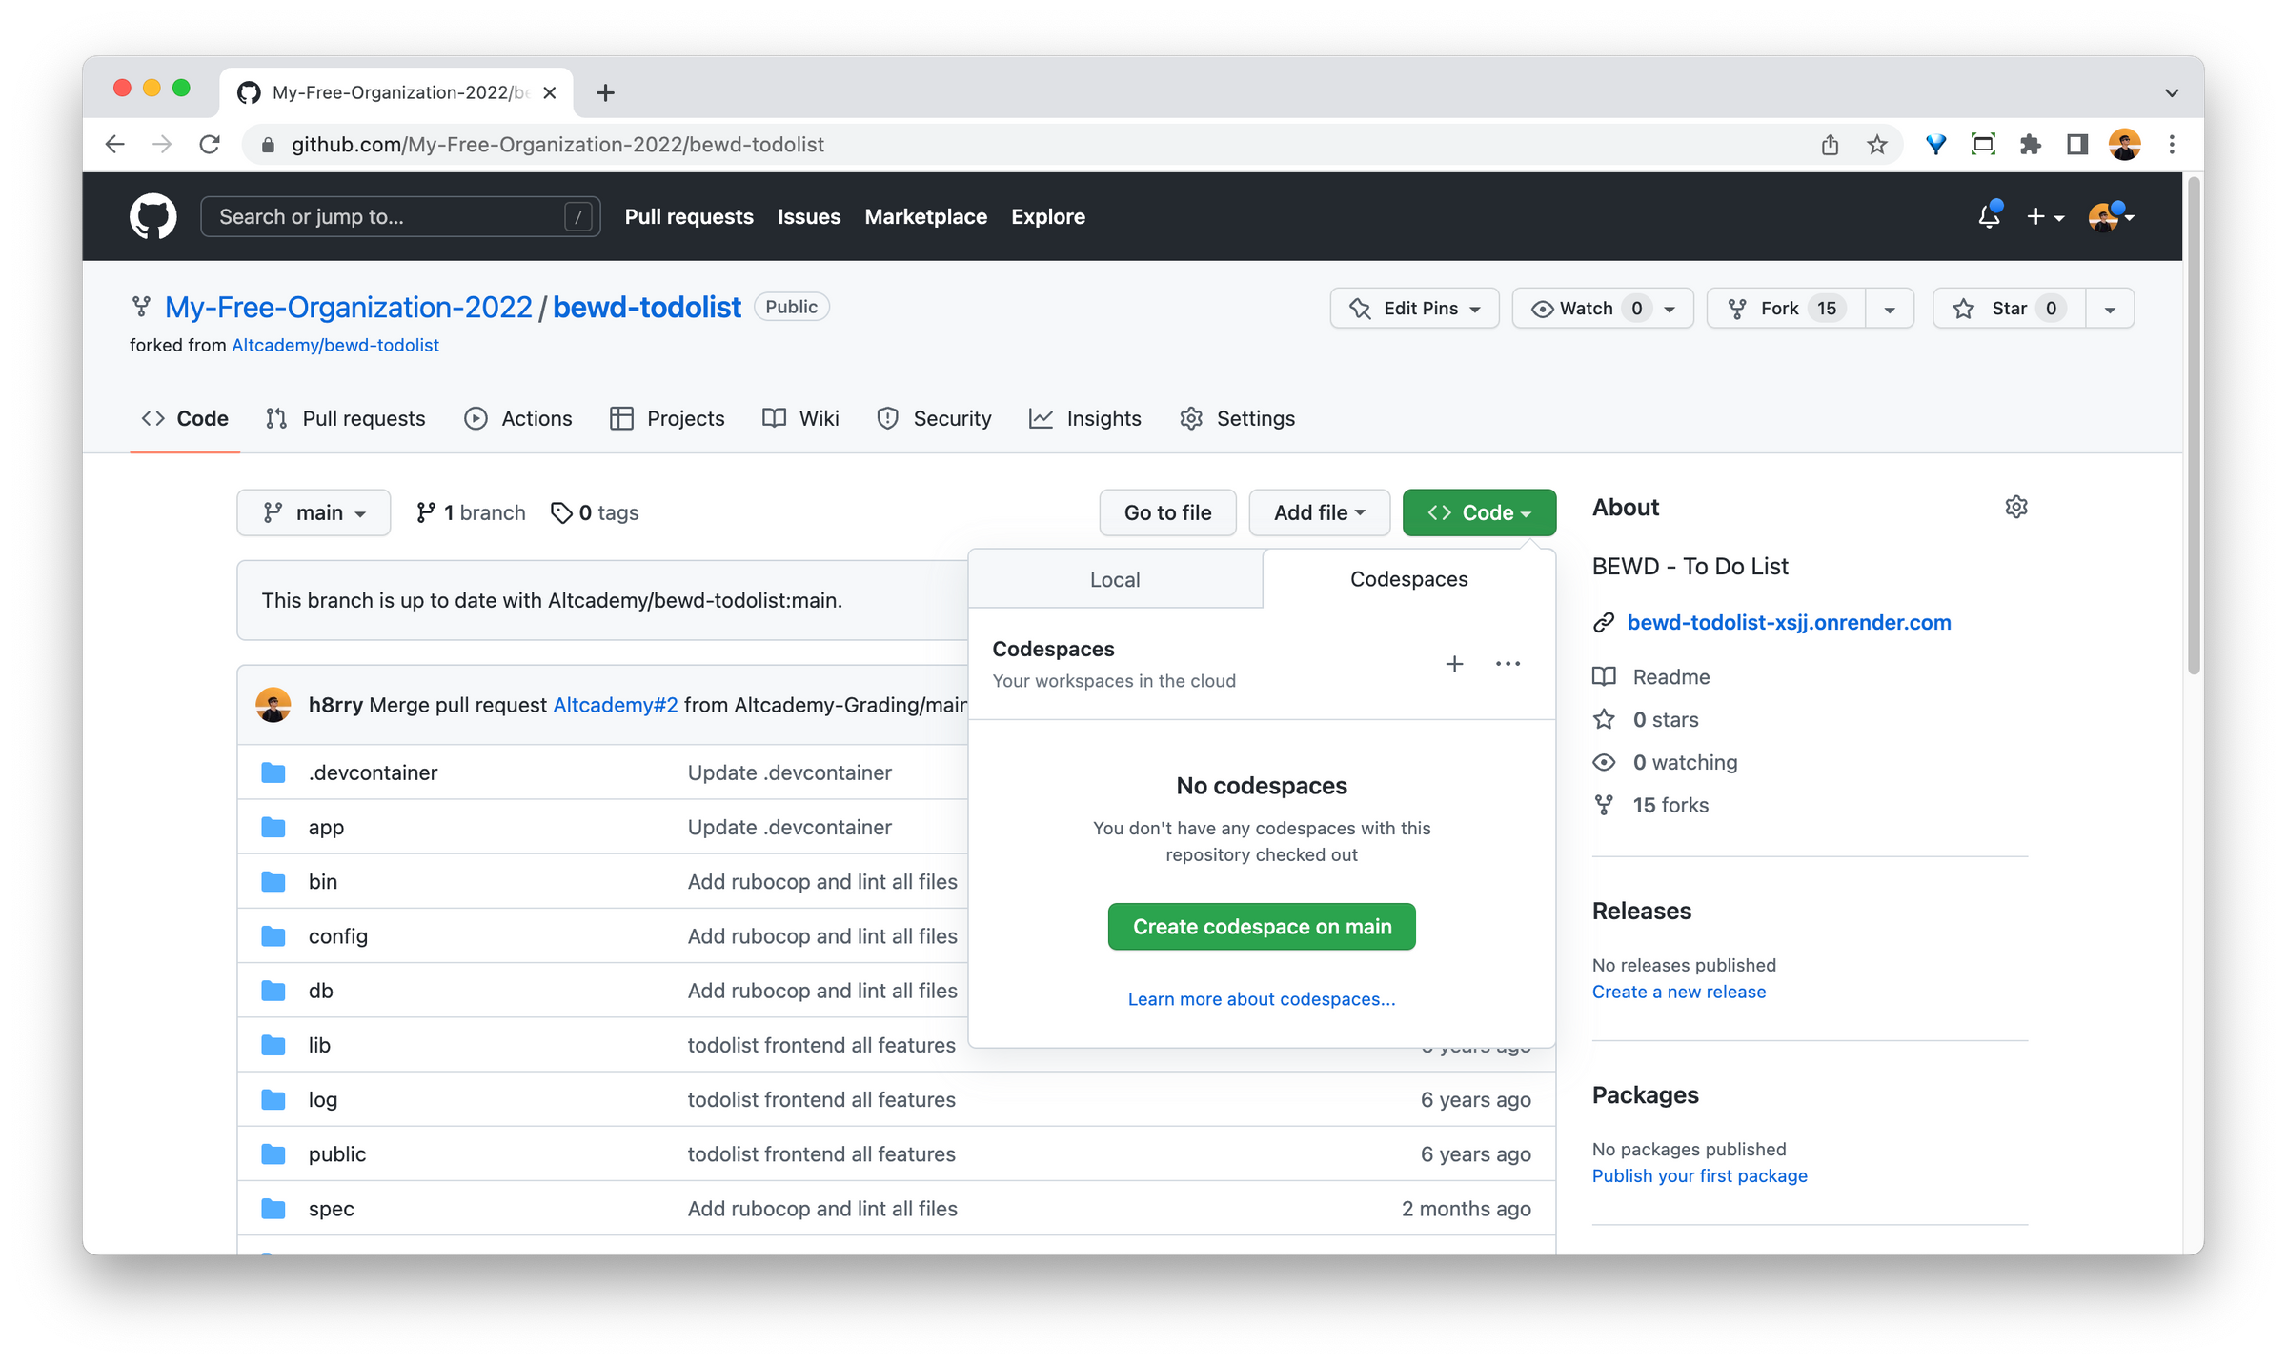The image size is (2287, 1364).
Task: Click the share icon in address bar
Action: tap(1830, 144)
